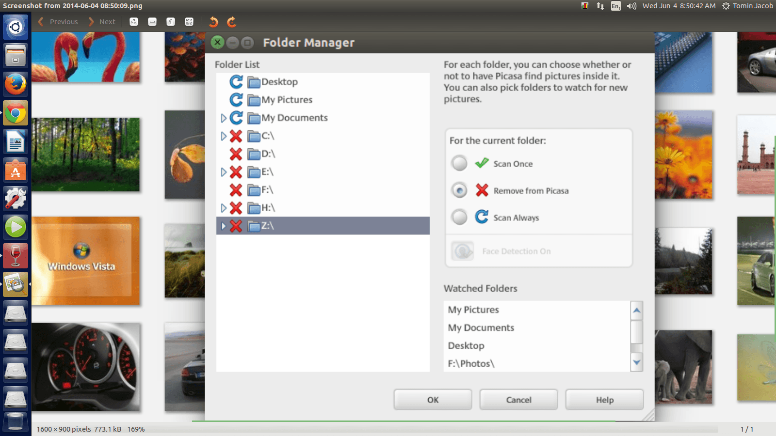Open System Settings from launcher
776x436 pixels.
point(16,199)
